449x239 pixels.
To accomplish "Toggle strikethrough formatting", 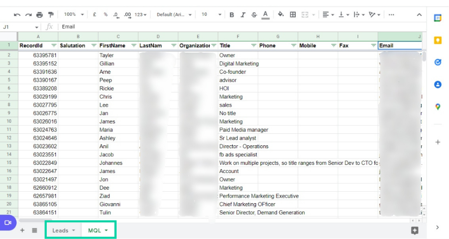I will pos(254,15).
